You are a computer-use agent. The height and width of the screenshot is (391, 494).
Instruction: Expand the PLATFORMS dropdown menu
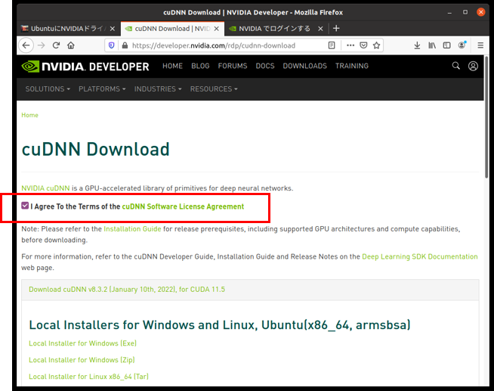point(102,89)
